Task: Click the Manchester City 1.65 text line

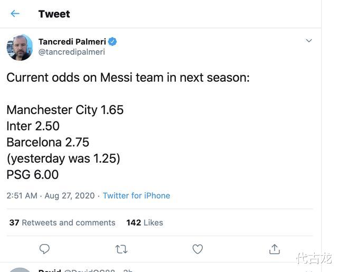Action: click(65, 110)
